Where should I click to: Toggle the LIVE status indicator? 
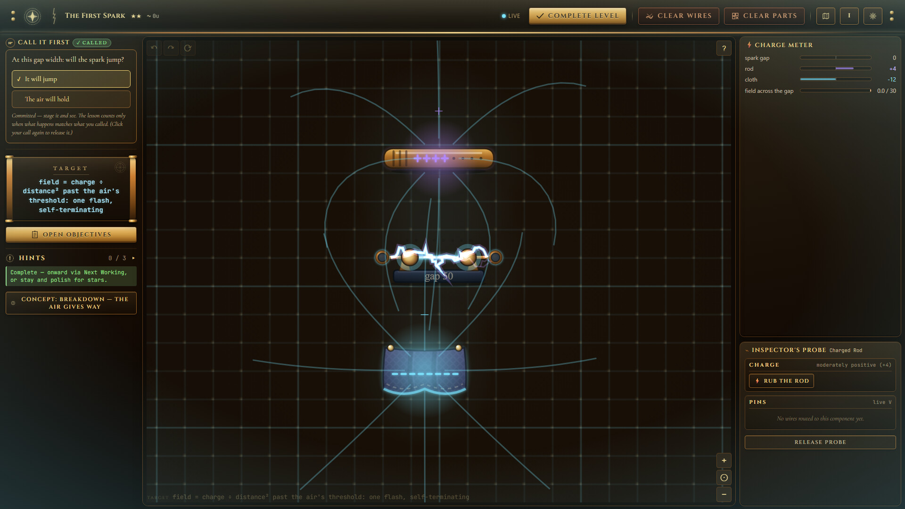pyautogui.click(x=511, y=16)
